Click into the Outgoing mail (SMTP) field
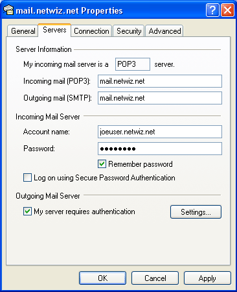Viewport: 237px width, 292px height. tap(160, 98)
